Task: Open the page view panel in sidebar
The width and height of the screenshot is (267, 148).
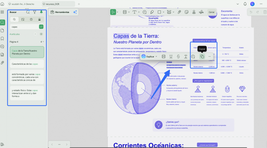Action: (2, 31)
